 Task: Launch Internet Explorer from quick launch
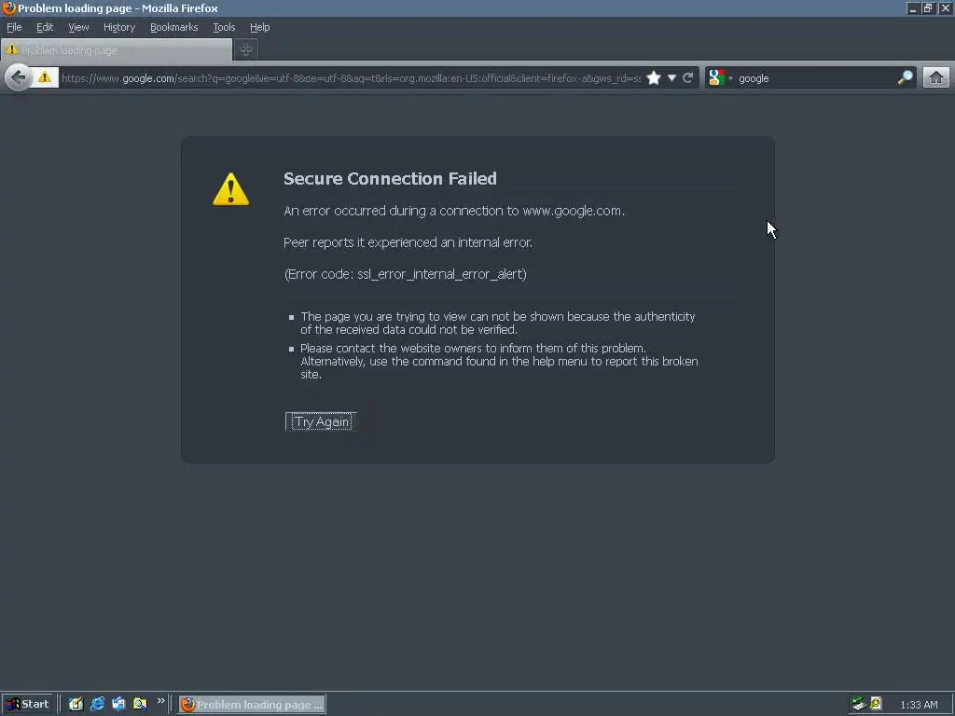click(x=97, y=704)
